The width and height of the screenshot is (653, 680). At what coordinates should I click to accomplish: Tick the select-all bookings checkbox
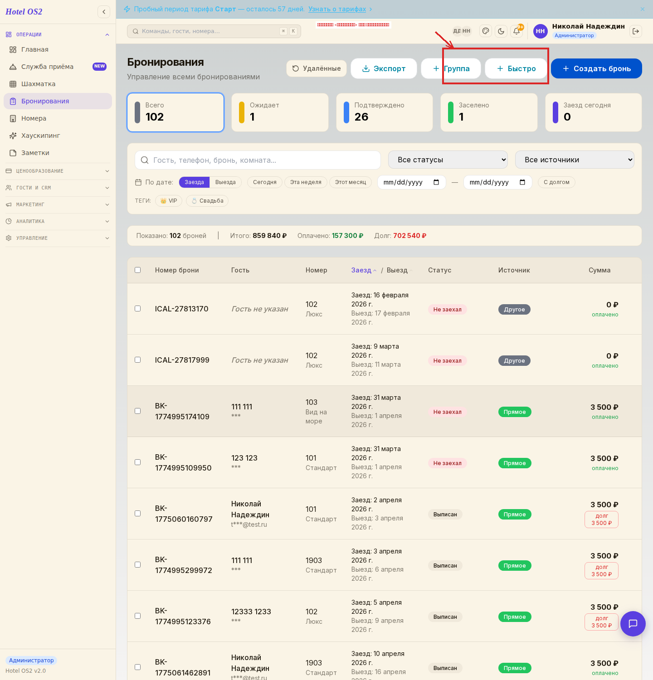coord(138,270)
